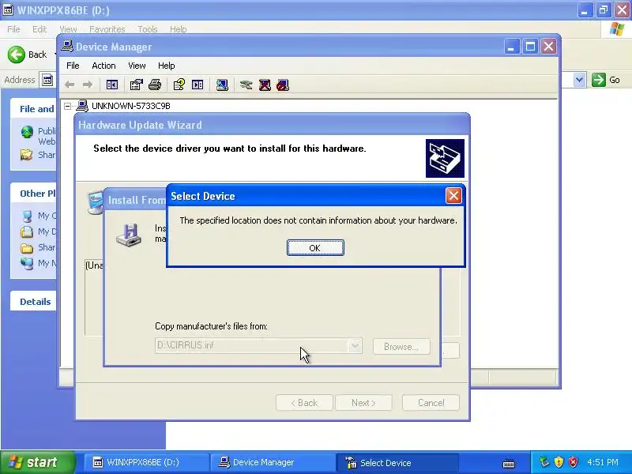Click Explorer Back button

28,55
